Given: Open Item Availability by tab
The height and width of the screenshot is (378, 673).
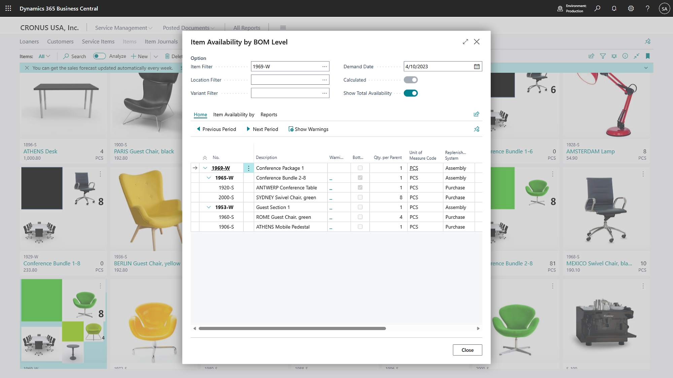Looking at the screenshot, I should point(234,115).
